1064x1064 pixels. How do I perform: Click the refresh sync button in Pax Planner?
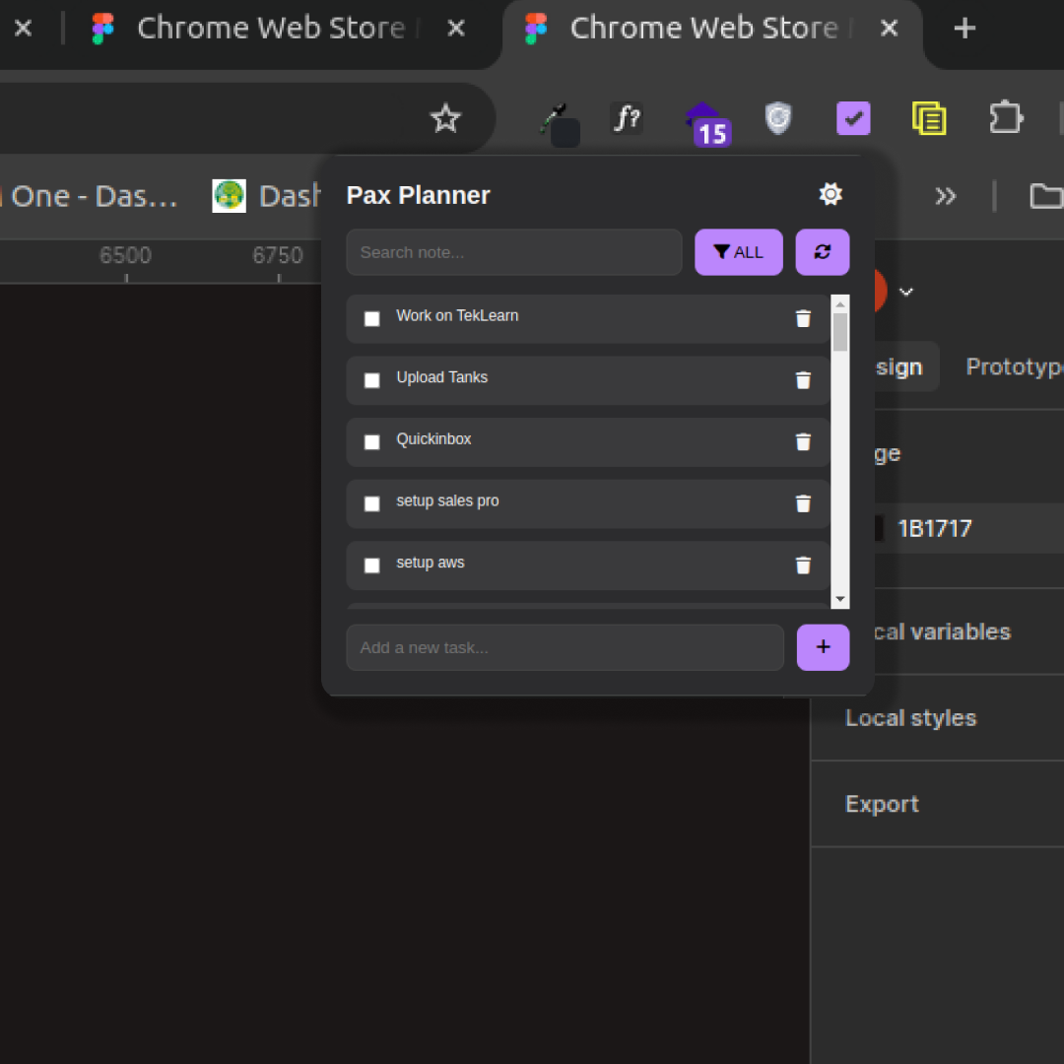(x=823, y=252)
